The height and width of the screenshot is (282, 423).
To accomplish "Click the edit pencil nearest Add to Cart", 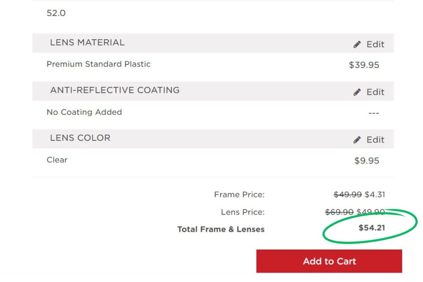I will 358,140.
